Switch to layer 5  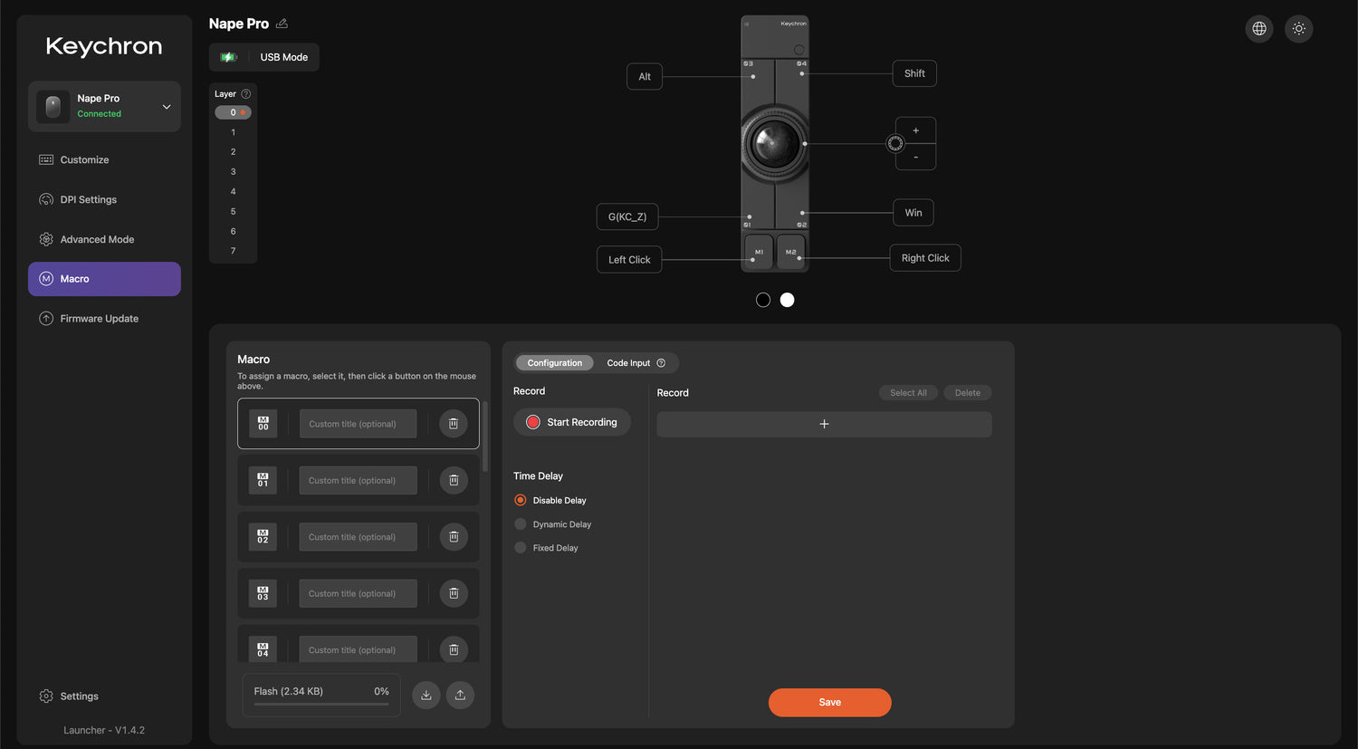click(233, 212)
